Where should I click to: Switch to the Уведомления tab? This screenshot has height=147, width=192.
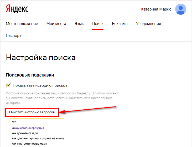(148, 24)
